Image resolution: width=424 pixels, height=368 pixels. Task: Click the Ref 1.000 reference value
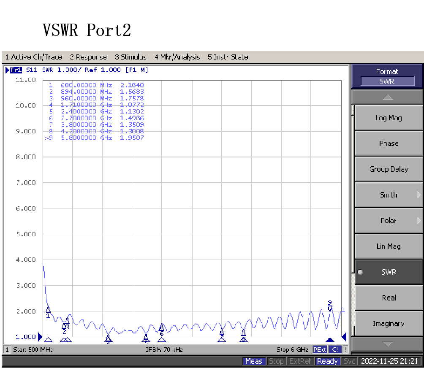(x=103, y=70)
